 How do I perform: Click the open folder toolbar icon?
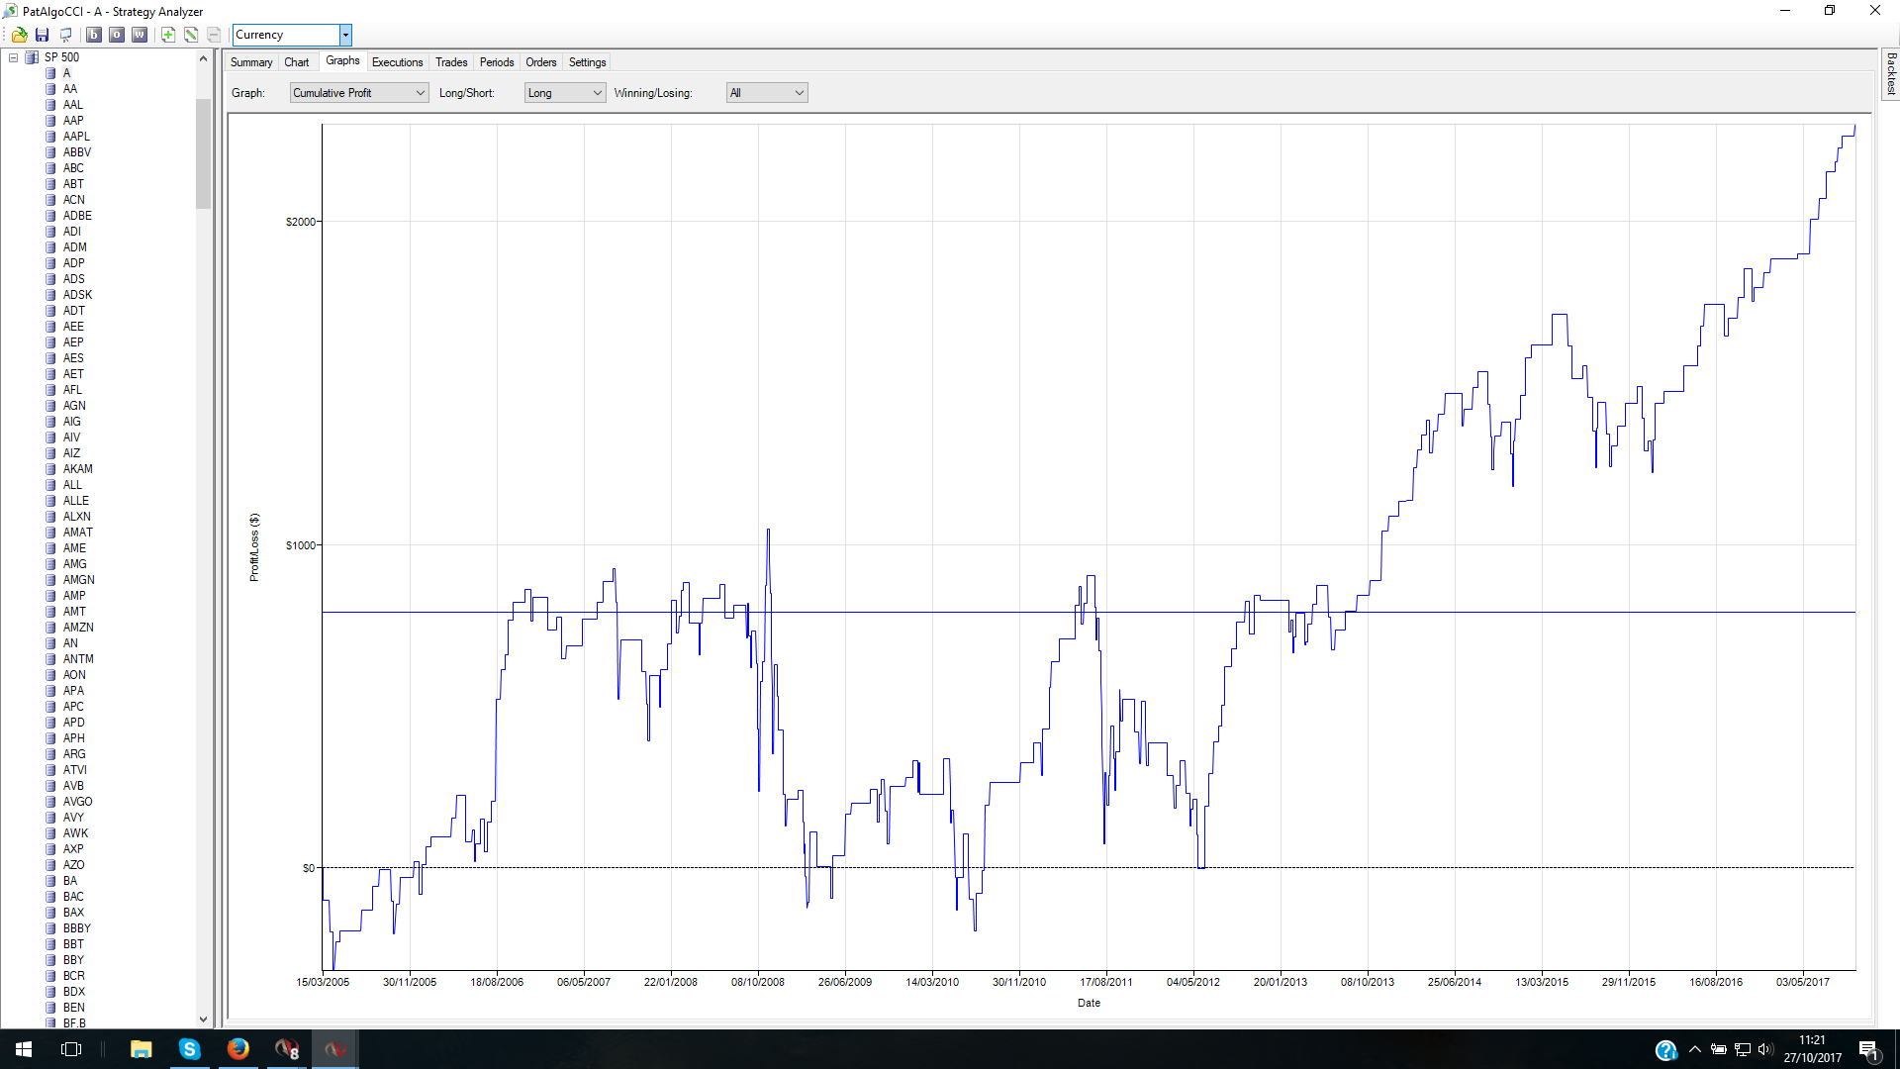pyautogui.click(x=19, y=35)
